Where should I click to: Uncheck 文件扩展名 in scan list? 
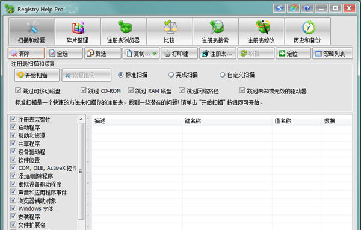pos(13,225)
